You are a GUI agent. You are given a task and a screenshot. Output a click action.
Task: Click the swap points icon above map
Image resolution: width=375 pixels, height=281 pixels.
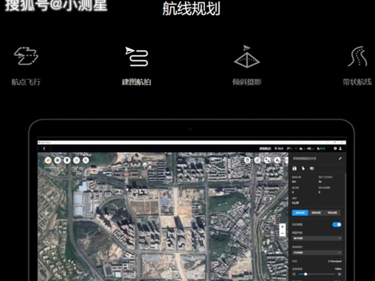(267, 160)
